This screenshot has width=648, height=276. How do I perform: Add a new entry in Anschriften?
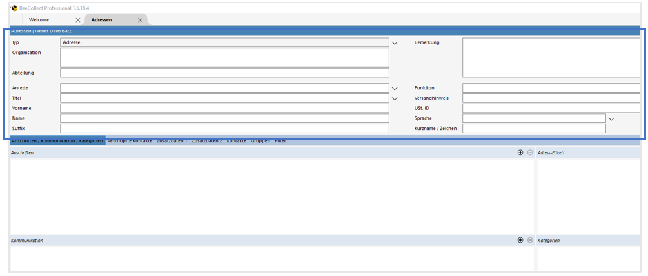point(520,152)
